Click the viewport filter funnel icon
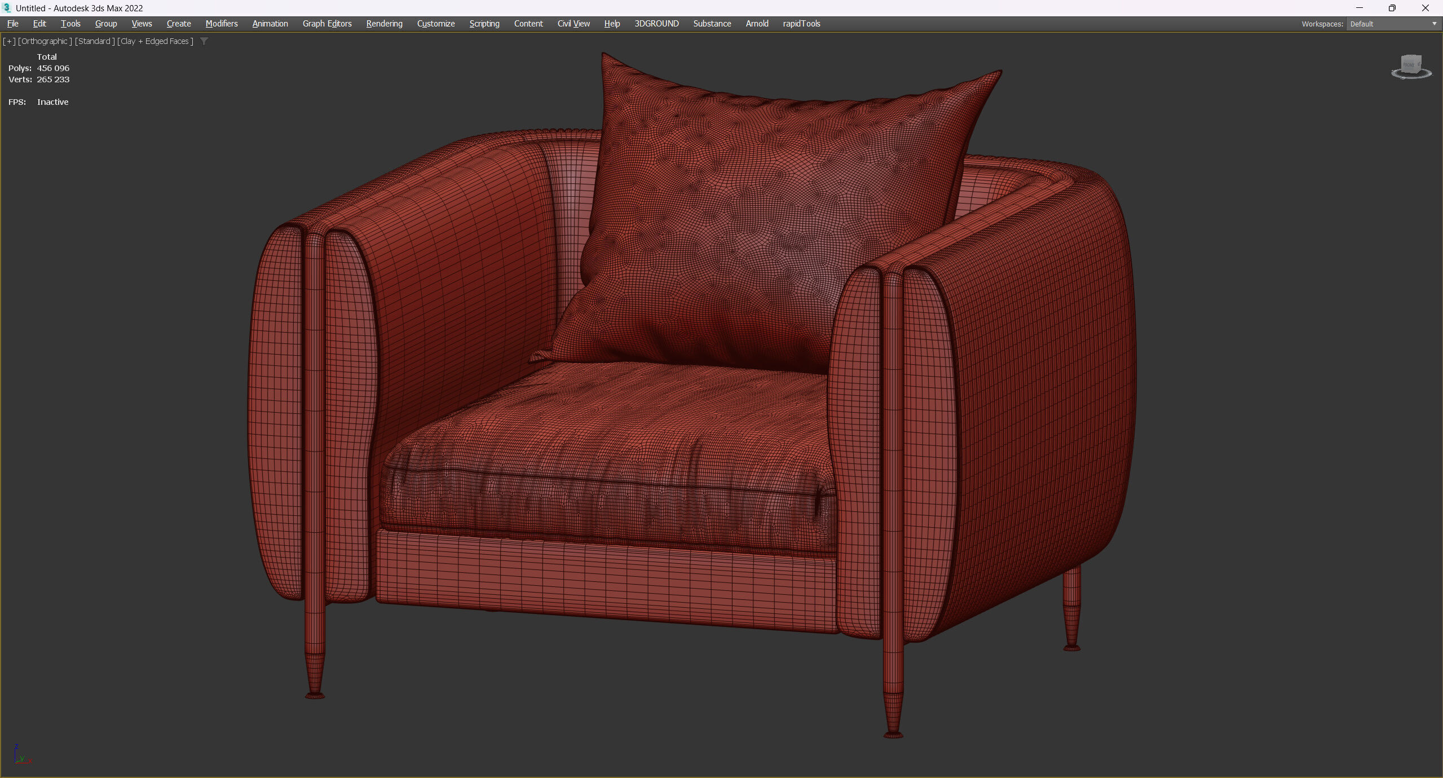The height and width of the screenshot is (778, 1443). 204,41
